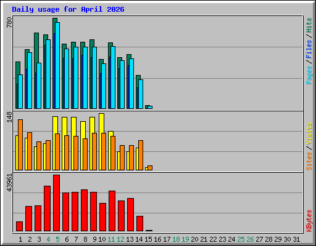Image resolution: width=316 pixels, height=246 pixels.
Task: Select green weekend day label 19
Action: 185,239
